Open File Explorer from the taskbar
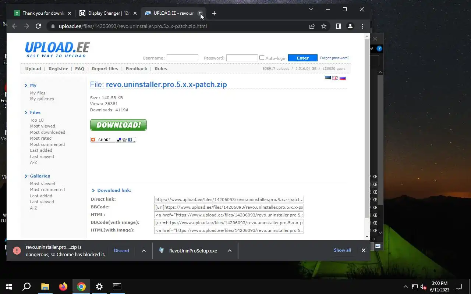The width and height of the screenshot is (471, 294). tap(45, 287)
